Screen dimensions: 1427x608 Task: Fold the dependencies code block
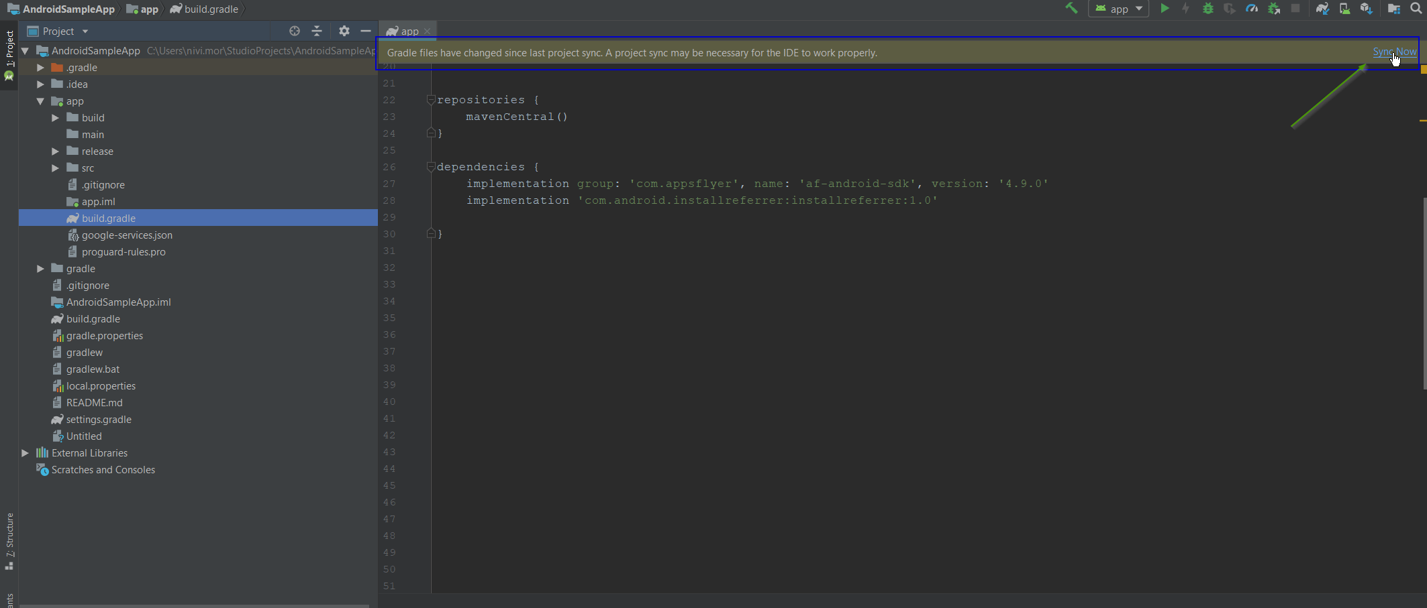(431, 167)
